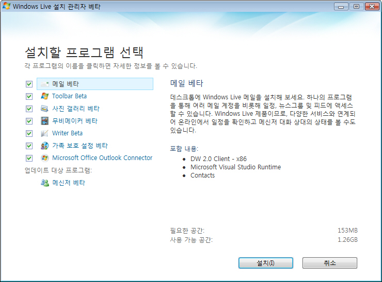Click the Microsoft Visual Studio Runtime entry
The width and height of the screenshot is (382, 282).
235,167
